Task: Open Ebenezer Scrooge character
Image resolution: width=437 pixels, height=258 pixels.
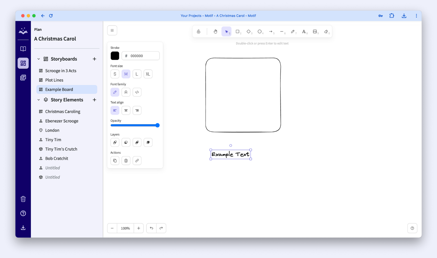Action: (67, 121)
